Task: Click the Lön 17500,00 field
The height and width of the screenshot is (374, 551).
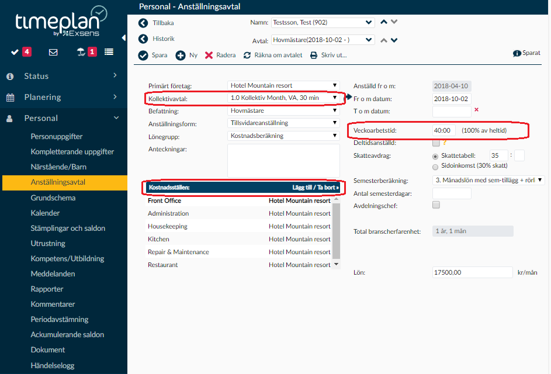Action: [x=472, y=272]
